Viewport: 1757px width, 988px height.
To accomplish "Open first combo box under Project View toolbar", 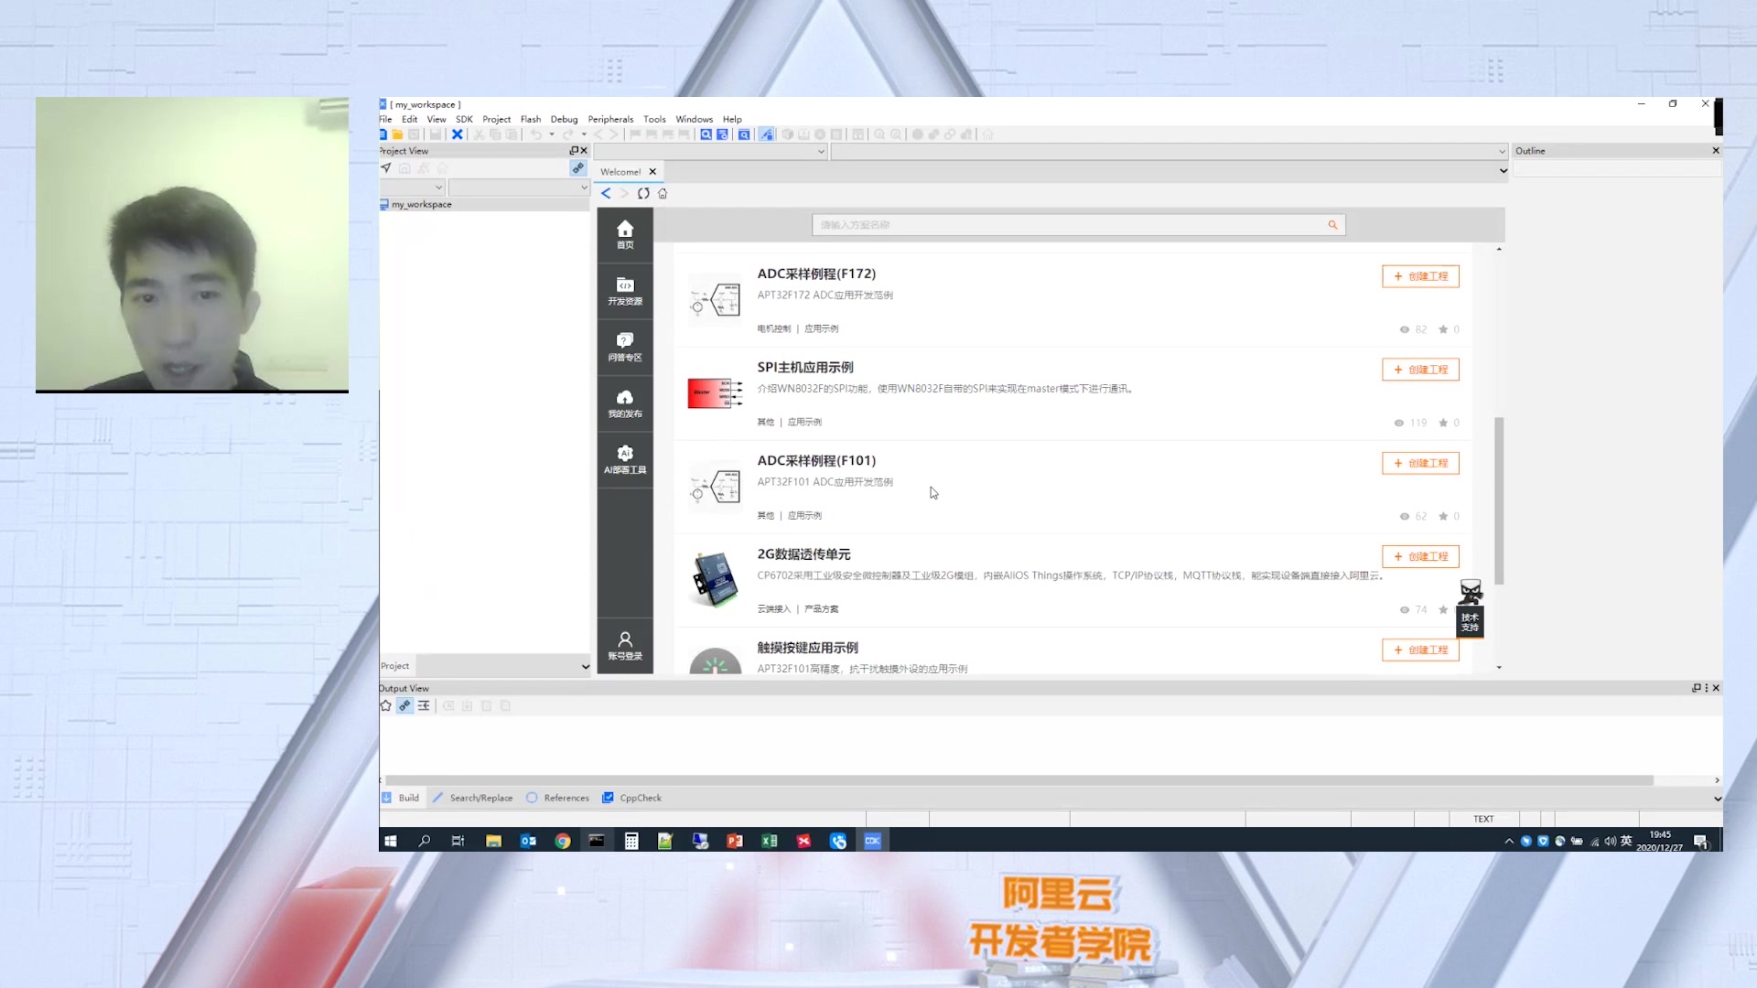I will pos(412,188).
